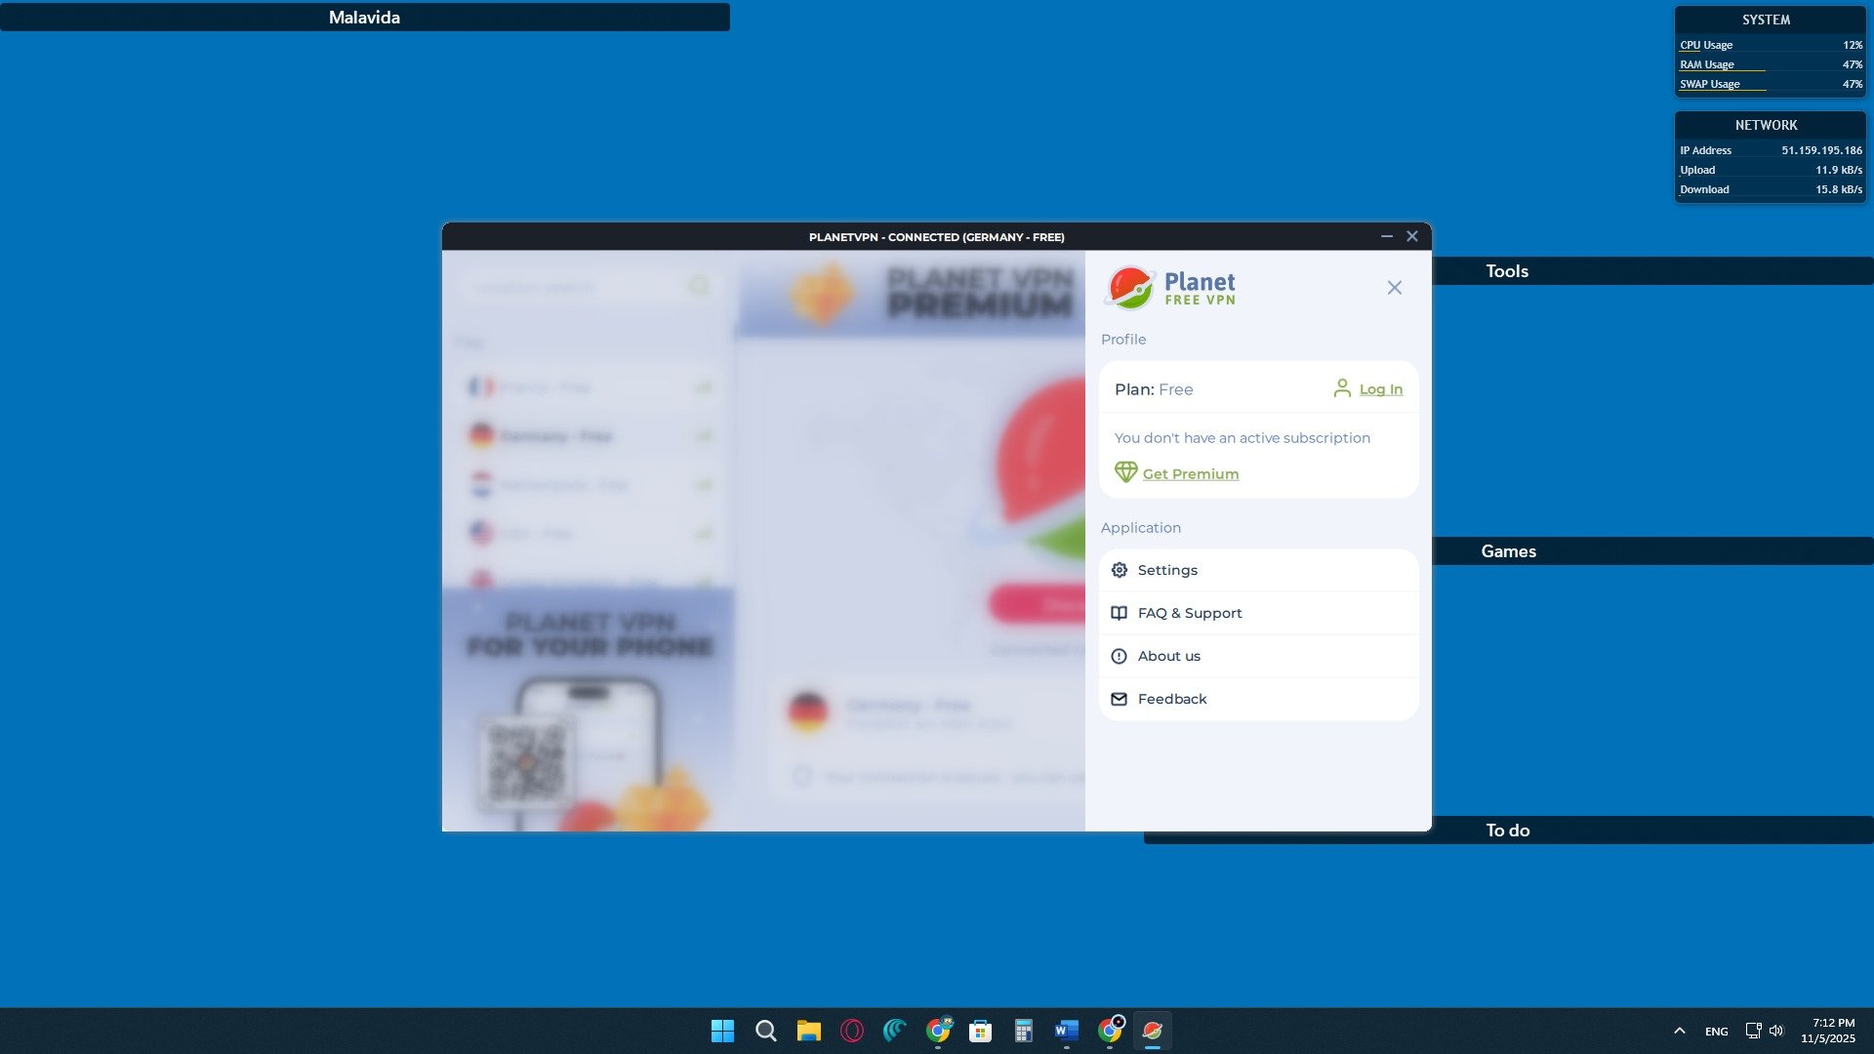1874x1054 pixels.
Task: Click the user profile icon beside Log In
Action: [1342, 388]
